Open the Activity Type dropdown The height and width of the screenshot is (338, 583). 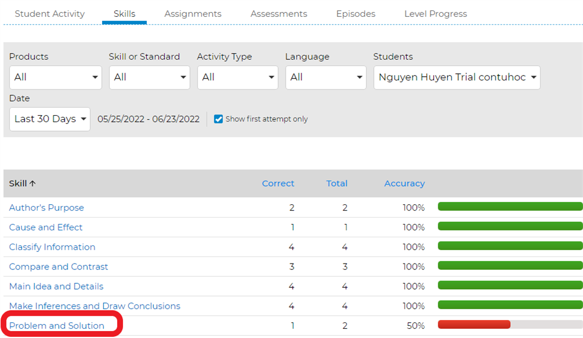237,77
